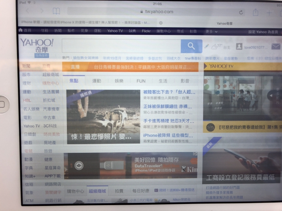Click 限時!送800+機場接送 promo link
This screenshot has width=282, height=211.
tap(174, 190)
